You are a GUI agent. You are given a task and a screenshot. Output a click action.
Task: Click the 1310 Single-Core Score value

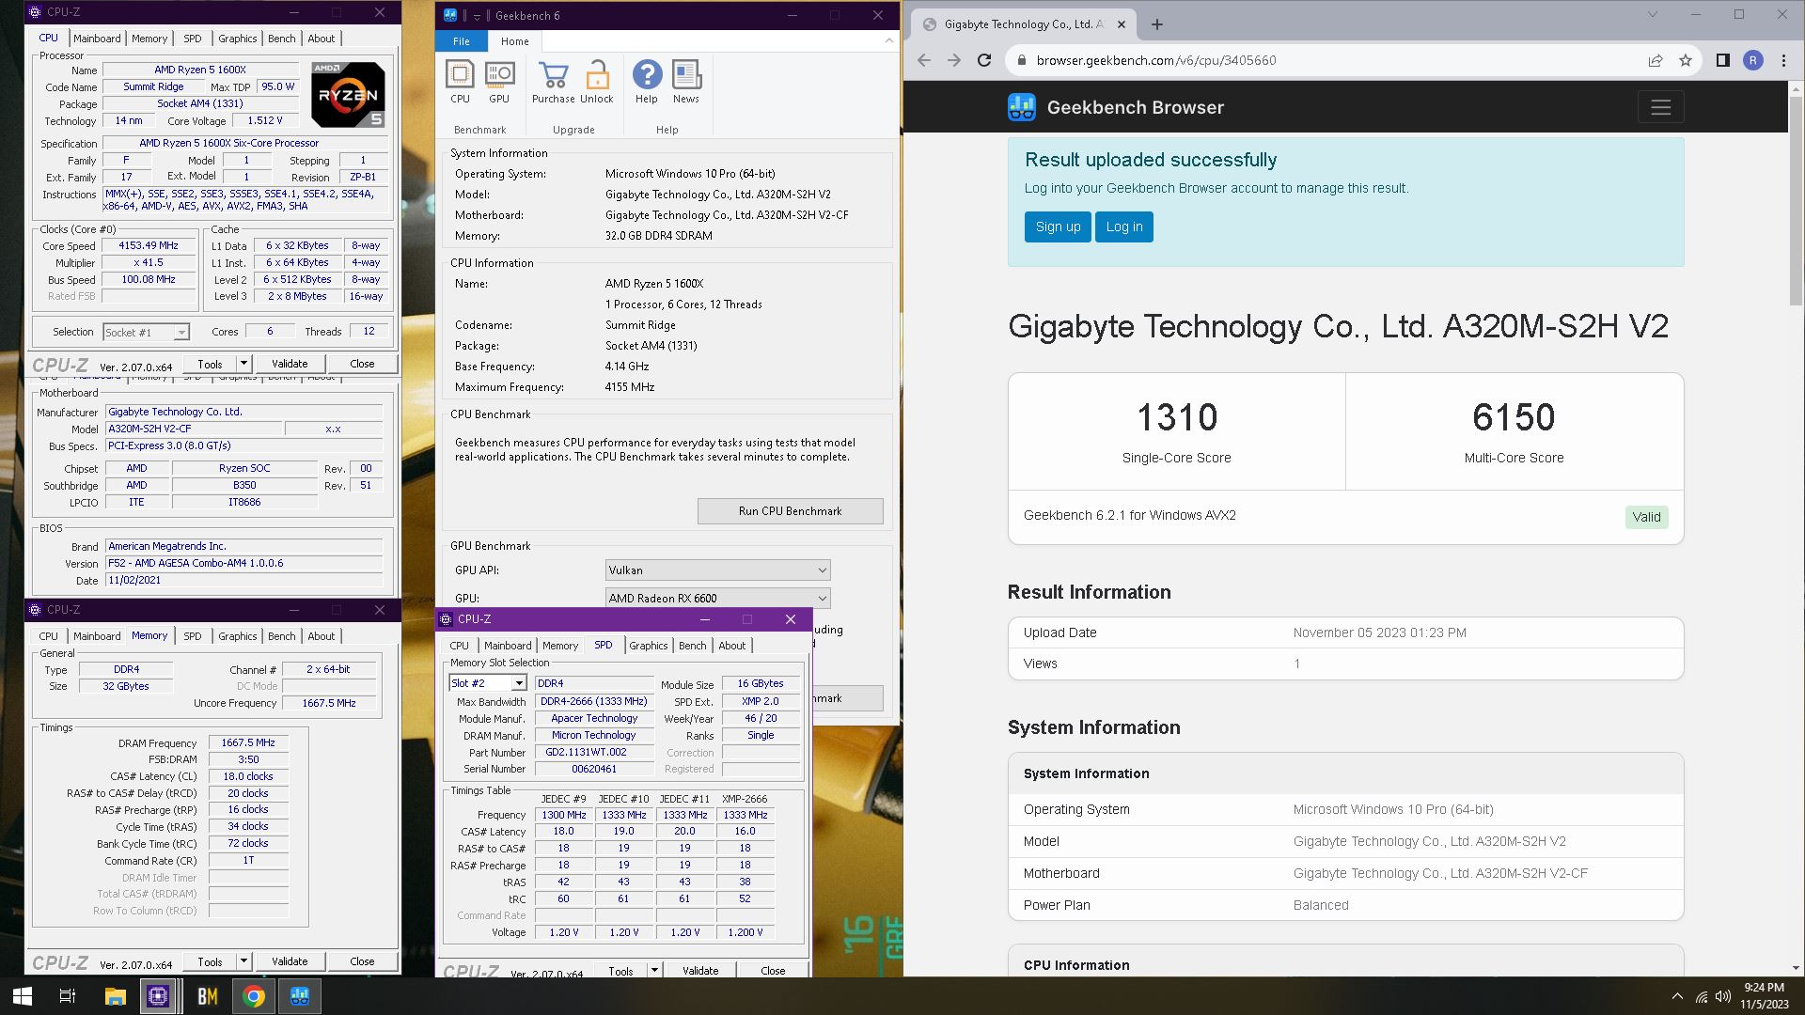tap(1176, 417)
